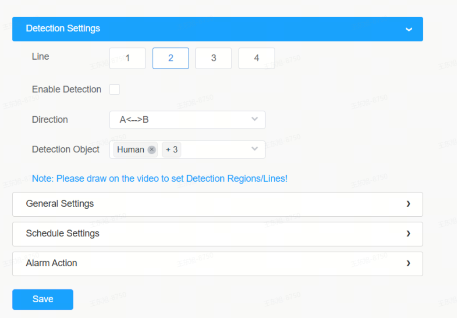Click the Detection Object label
Image resolution: width=457 pixels, height=318 pixels.
(66, 150)
